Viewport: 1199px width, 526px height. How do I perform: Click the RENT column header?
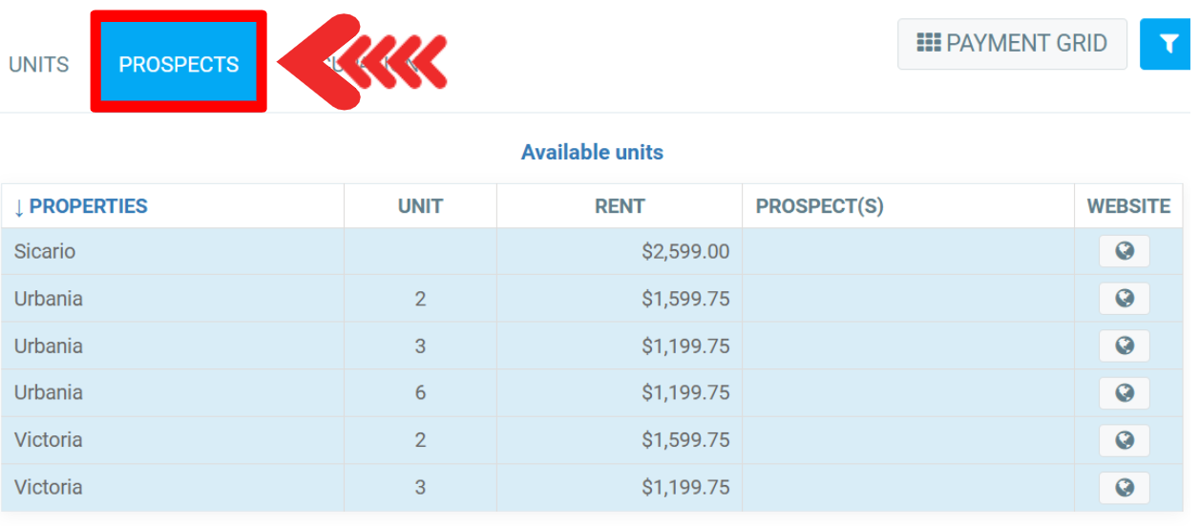coord(620,206)
